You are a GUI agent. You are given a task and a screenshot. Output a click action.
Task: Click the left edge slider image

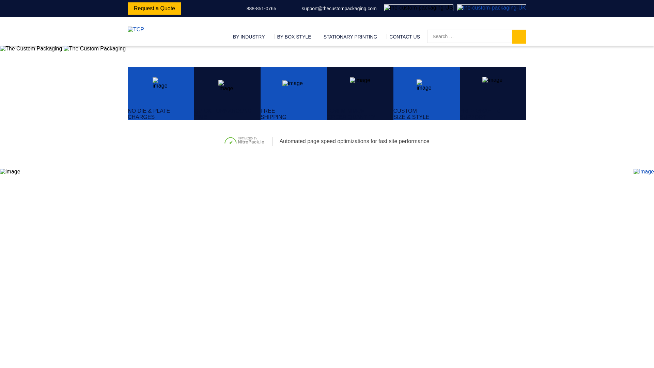[x=10, y=172]
